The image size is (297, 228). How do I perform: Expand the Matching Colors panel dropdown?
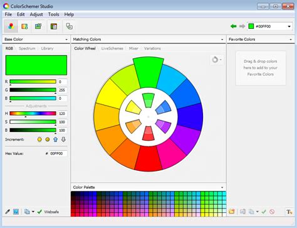click(x=222, y=40)
